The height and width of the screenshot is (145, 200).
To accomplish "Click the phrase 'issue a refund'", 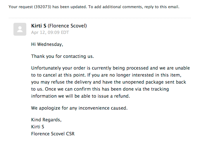I will coord(113,96).
